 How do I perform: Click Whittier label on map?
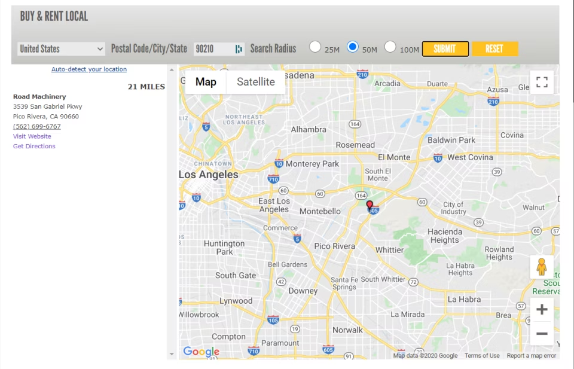[x=389, y=250]
